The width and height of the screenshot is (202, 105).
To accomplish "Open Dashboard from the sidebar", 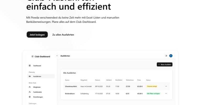I will 37,66.
